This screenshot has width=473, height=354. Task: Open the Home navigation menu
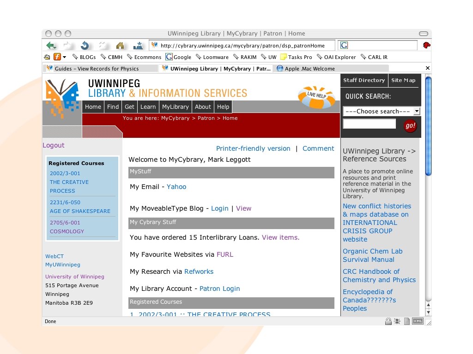tap(93, 107)
